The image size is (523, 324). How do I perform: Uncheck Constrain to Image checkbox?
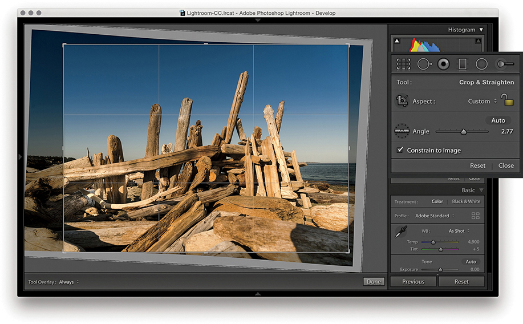click(400, 150)
